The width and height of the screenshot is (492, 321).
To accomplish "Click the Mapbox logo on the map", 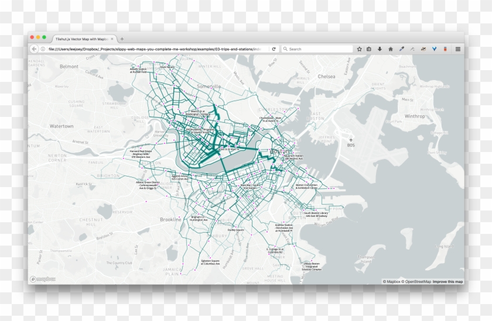I will [x=43, y=279].
